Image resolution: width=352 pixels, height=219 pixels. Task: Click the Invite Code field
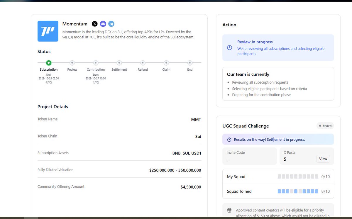[x=249, y=156]
